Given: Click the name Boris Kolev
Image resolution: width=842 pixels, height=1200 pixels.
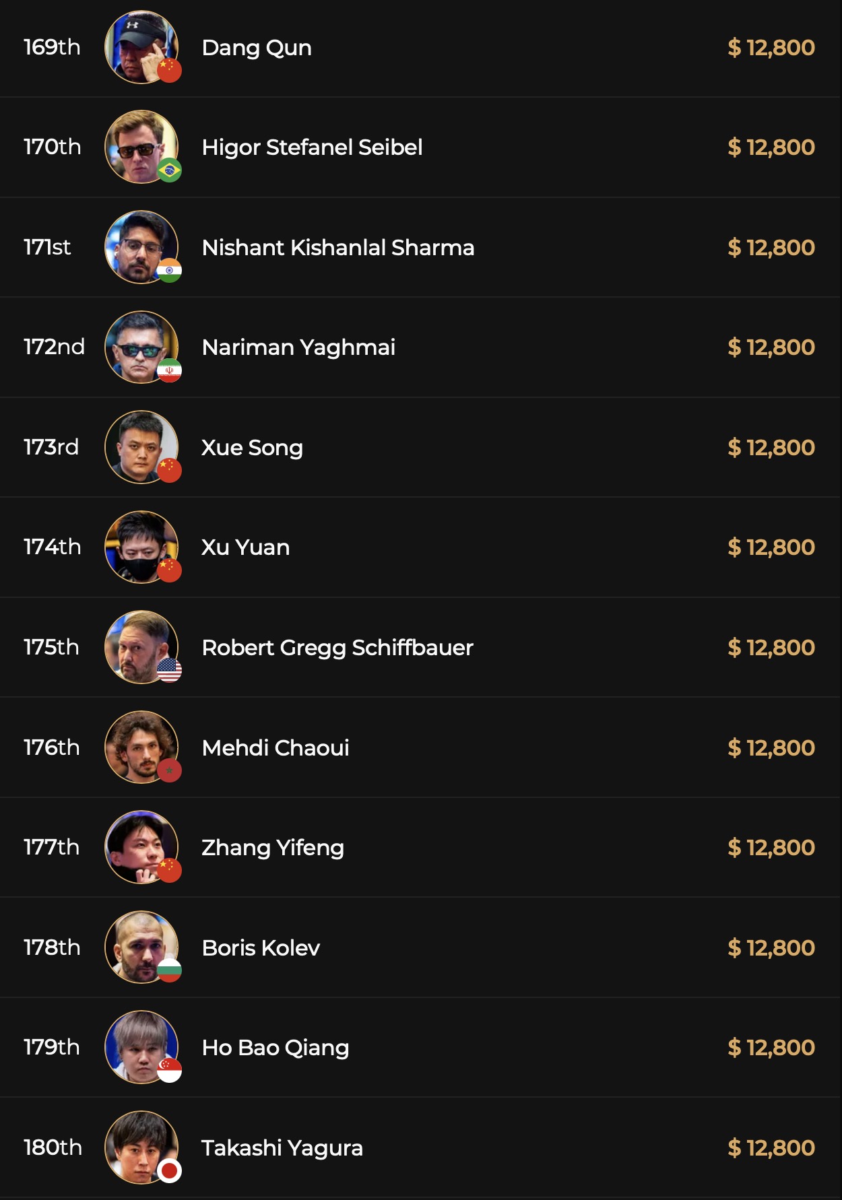Looking at the screenshot, I should pos(261,948).
